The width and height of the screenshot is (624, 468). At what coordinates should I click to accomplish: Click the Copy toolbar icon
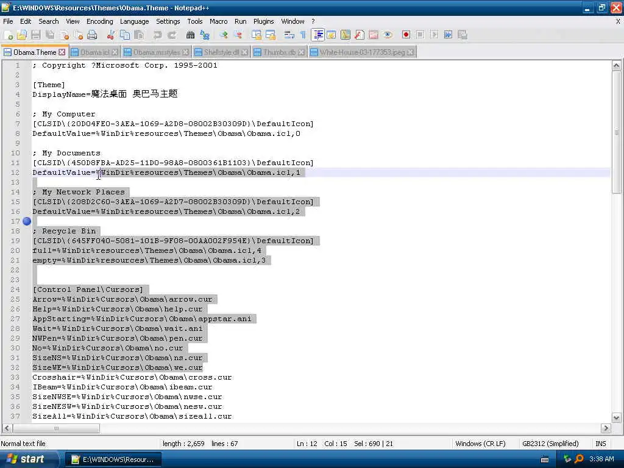coord(124,35)
